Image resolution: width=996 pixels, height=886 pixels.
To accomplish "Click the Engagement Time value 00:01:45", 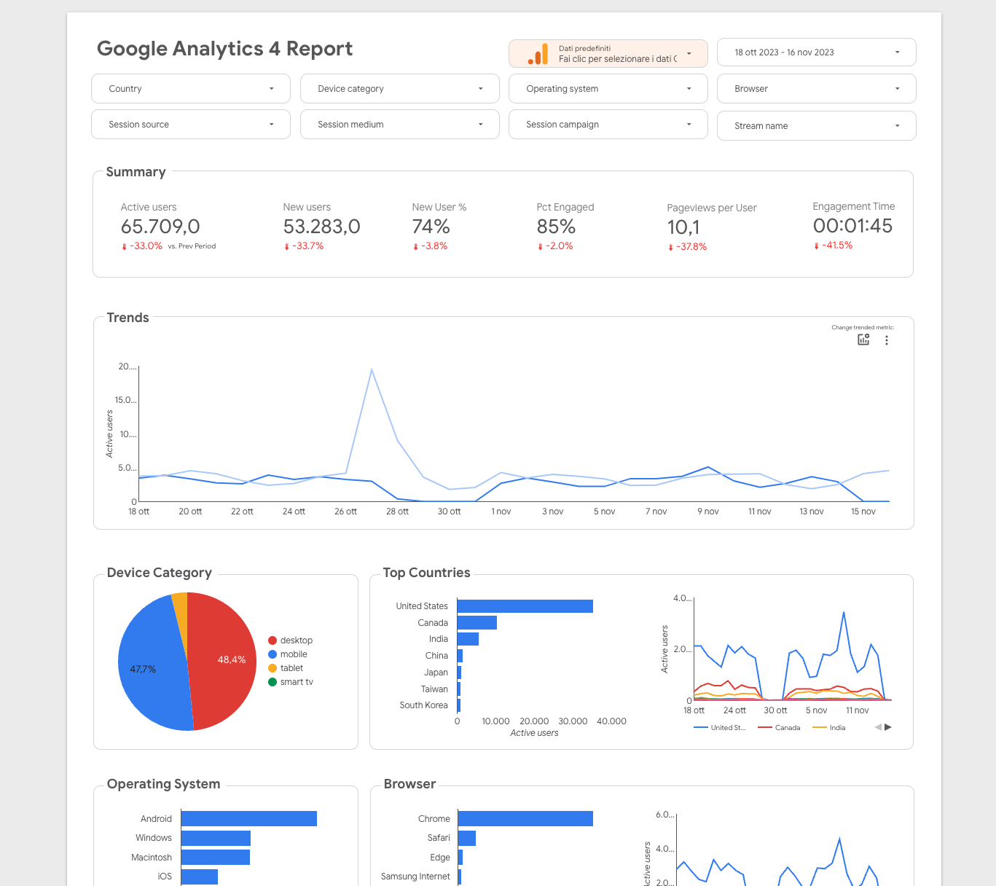I will [852, 226].
